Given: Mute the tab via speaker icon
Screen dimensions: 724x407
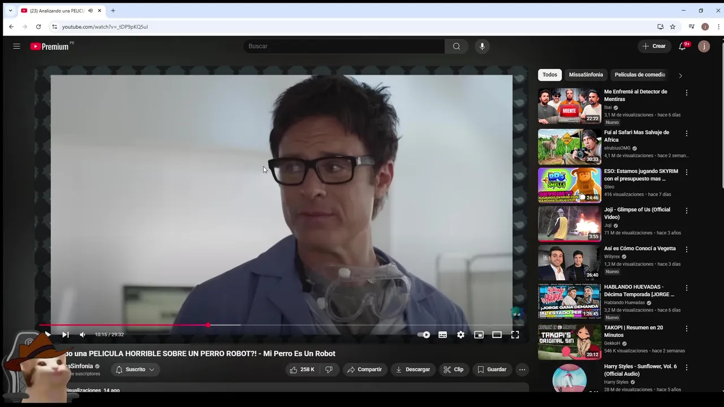Looking at the screenshot, I should pyautogui.click(x=90, y=11).
